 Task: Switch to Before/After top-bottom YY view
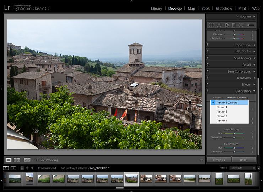27,160
